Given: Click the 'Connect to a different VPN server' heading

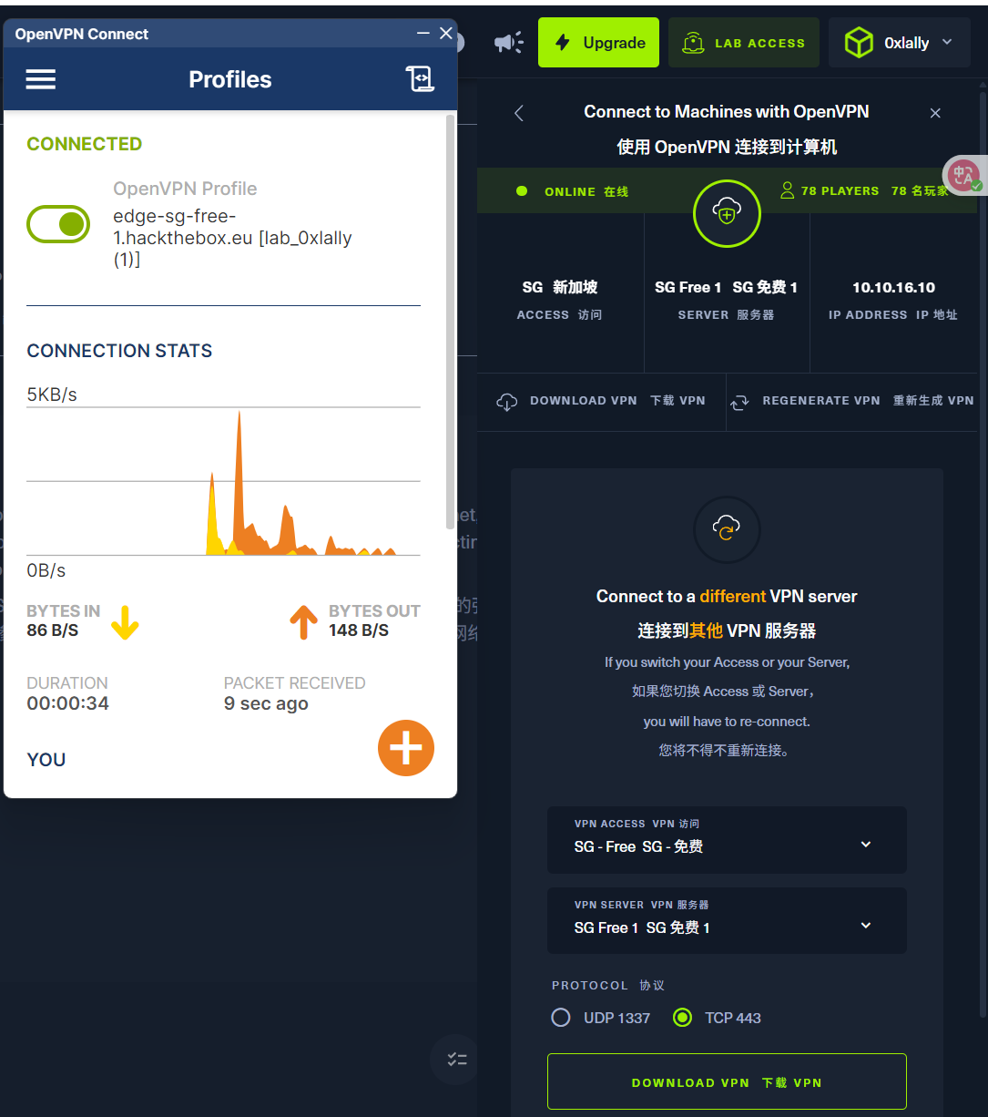Looking at the screenshot, I should (x=727, y=597).
